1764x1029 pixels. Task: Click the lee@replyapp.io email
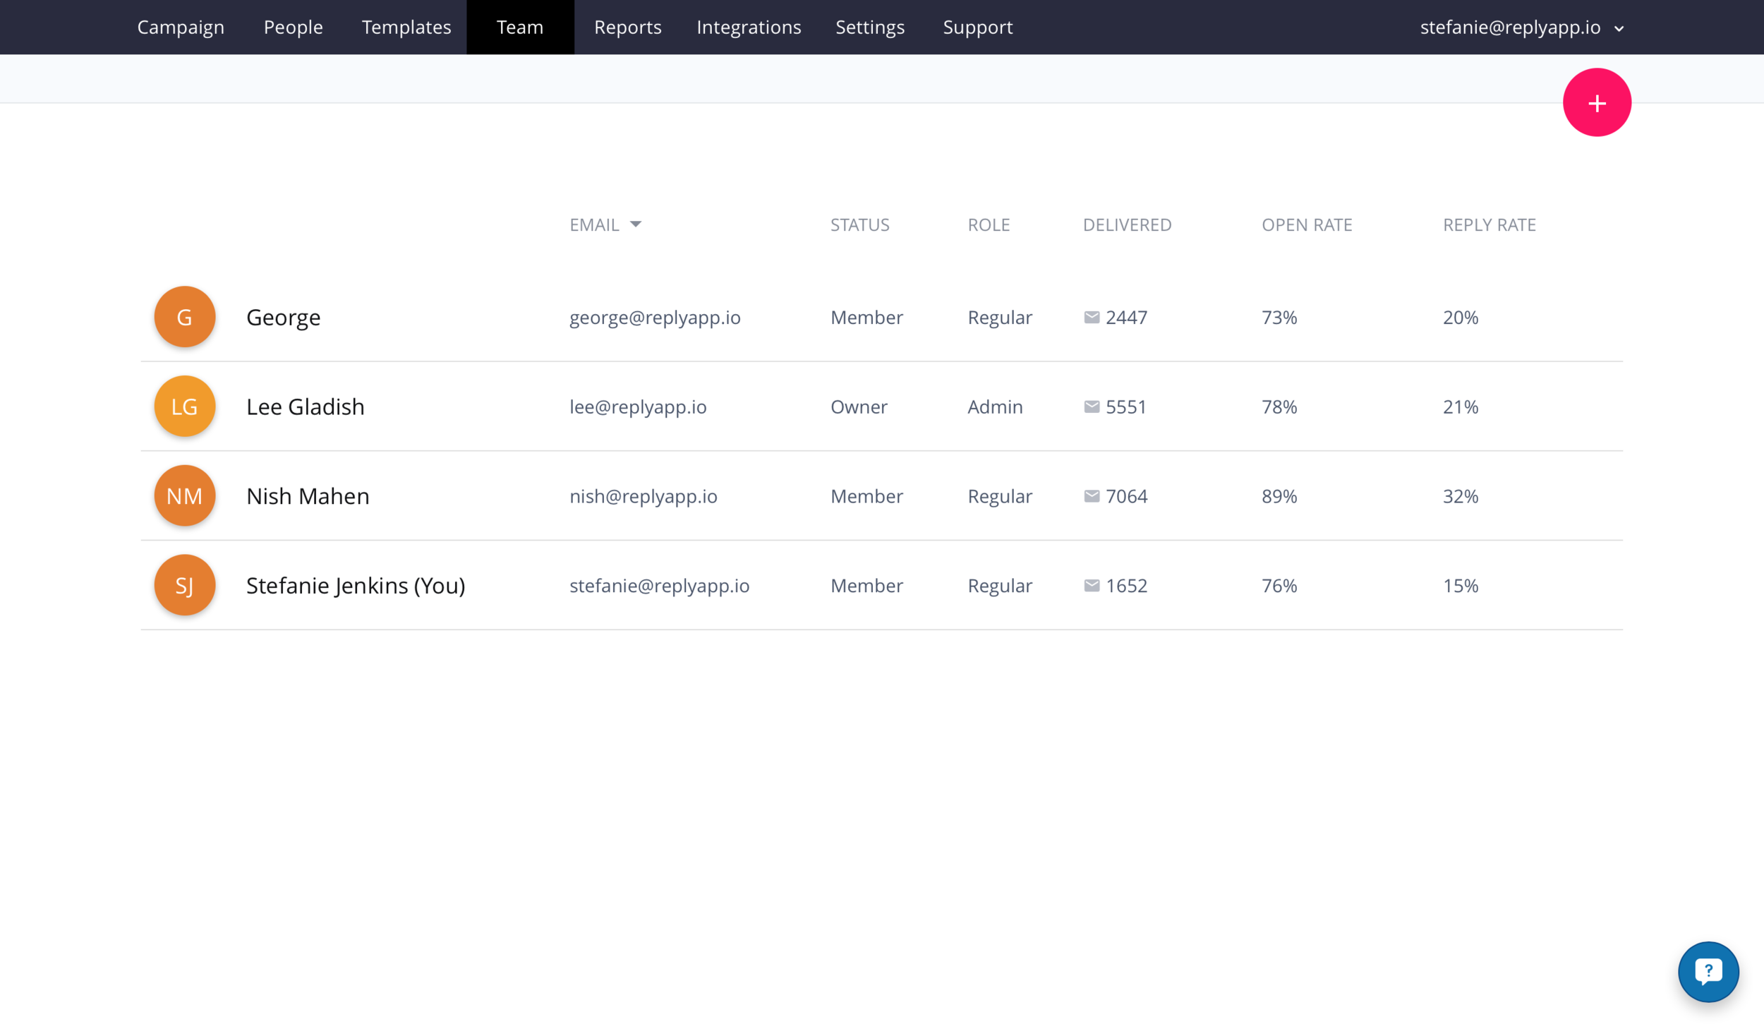638,407
